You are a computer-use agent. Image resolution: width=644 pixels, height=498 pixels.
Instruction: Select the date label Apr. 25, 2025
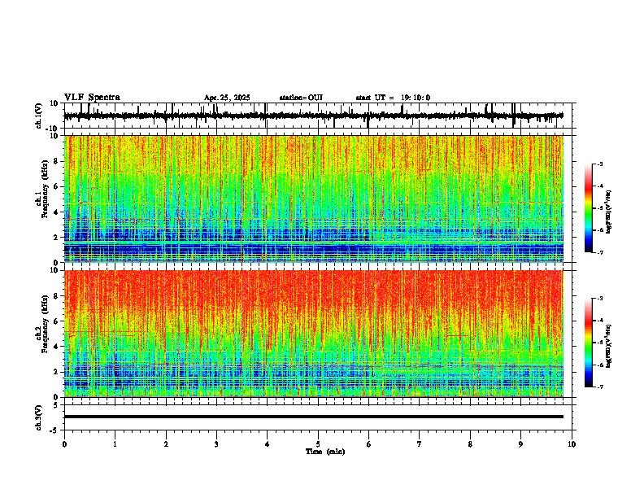click(227, 98)
